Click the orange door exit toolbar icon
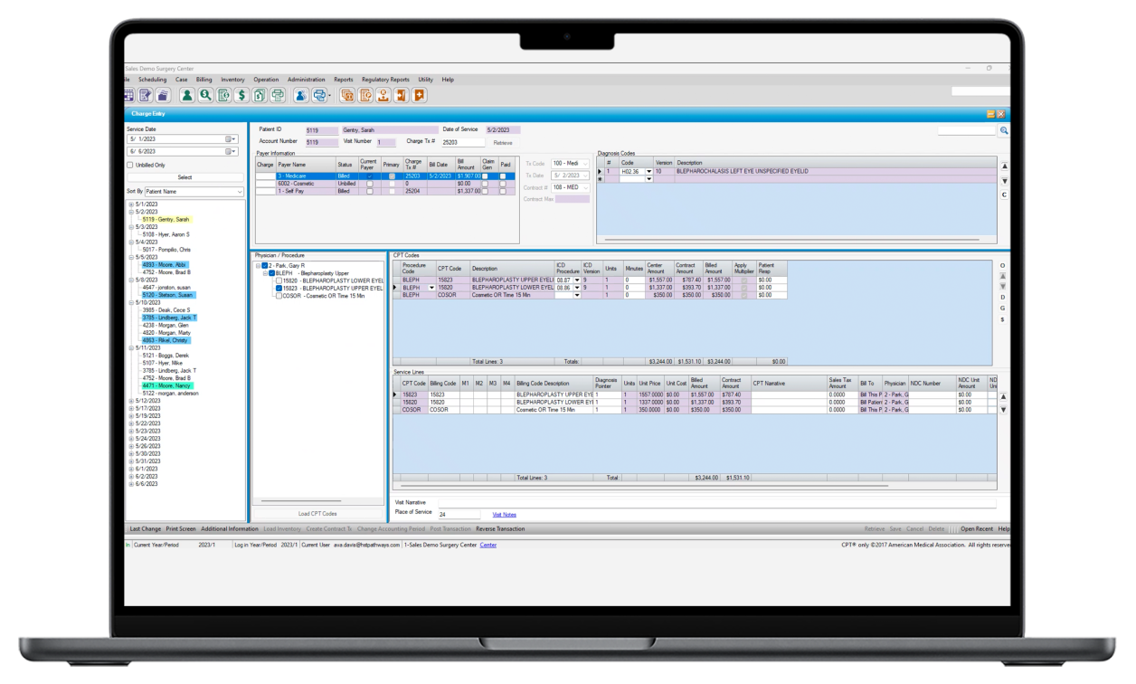The image size is (1136, 684). pos(402,95)
